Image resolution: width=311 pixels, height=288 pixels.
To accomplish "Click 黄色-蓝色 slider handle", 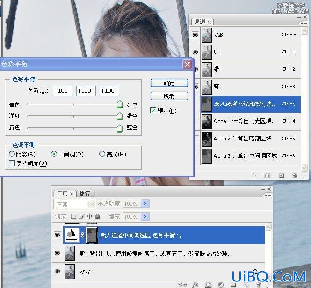I will (x=120, y=128).
